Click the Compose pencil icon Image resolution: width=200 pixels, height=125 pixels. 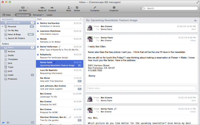tap(95, 8)
